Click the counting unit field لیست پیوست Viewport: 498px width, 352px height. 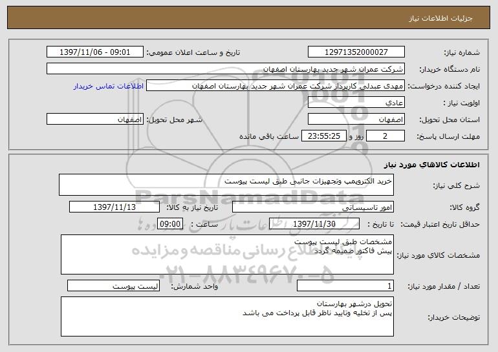[113, 285]
